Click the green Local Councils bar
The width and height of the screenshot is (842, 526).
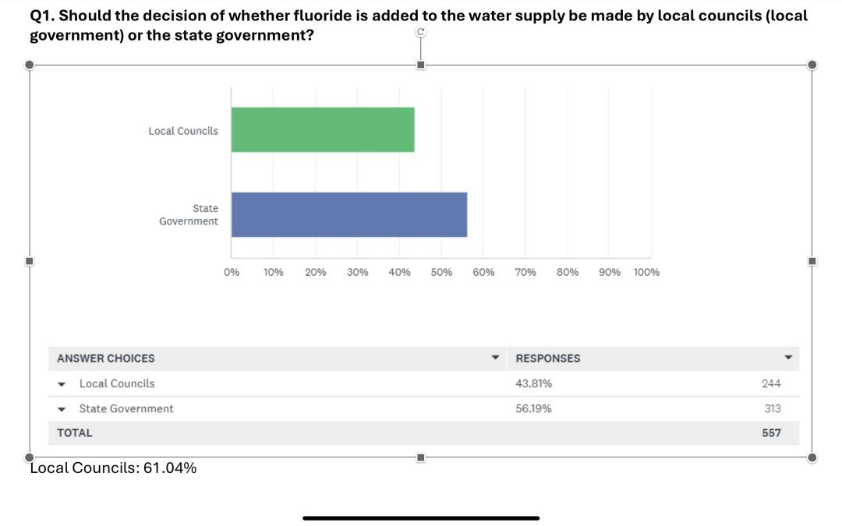click(323, 130)
